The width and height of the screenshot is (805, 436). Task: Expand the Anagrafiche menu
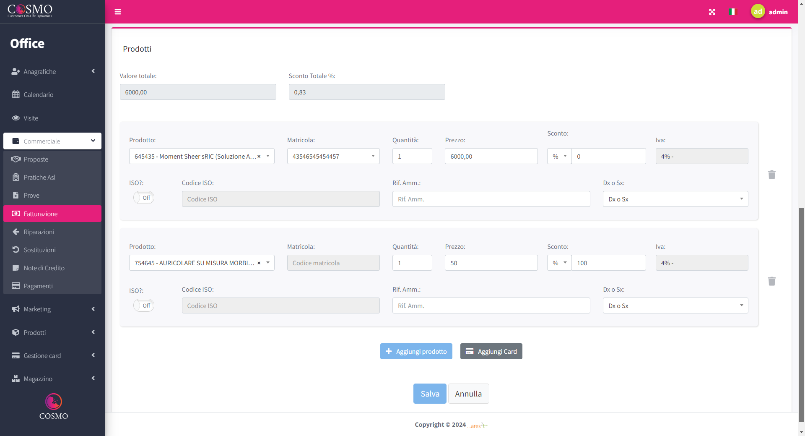(x=52, y=71)
